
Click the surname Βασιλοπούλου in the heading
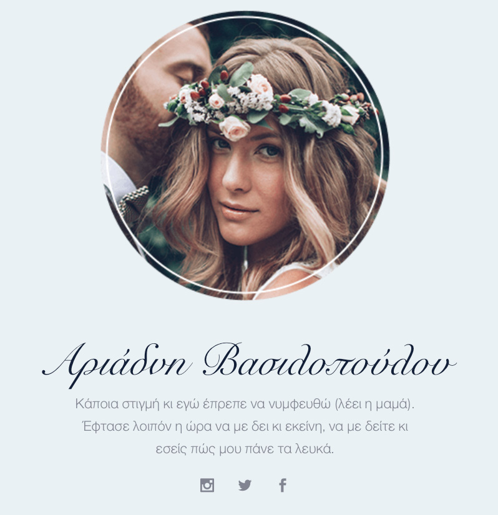(330, 360)
